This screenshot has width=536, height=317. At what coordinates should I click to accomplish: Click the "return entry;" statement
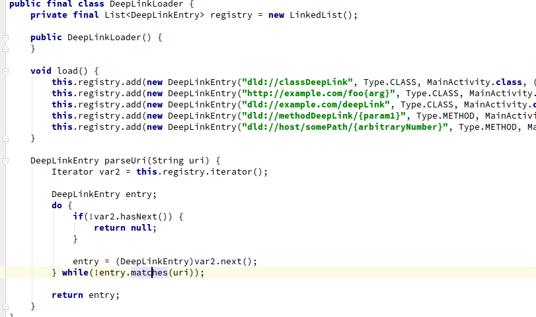(86, 295)
